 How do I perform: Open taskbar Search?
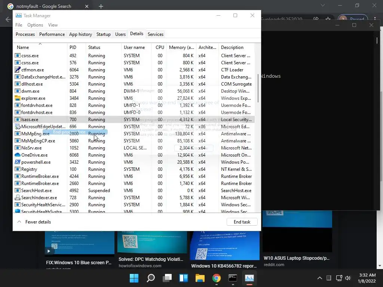tap(151, 278)
